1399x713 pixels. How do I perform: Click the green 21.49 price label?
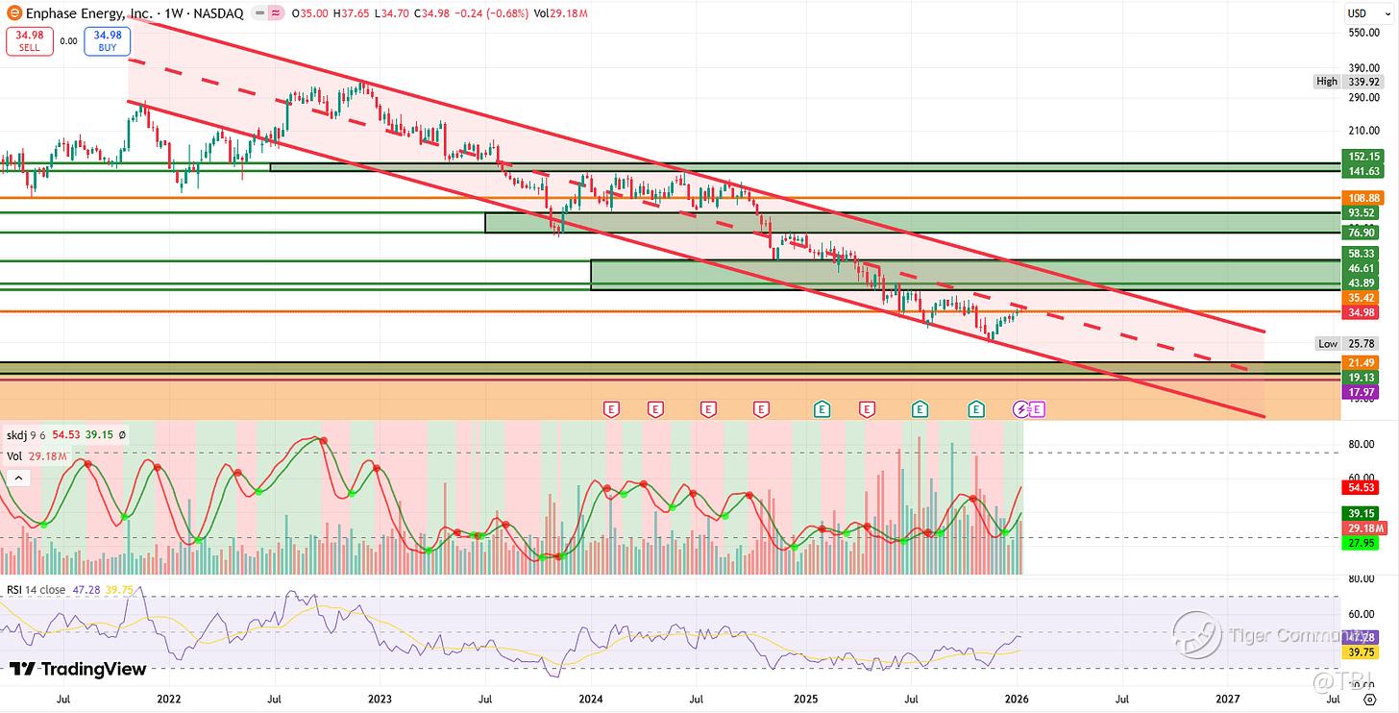(x=1360, y=362)
